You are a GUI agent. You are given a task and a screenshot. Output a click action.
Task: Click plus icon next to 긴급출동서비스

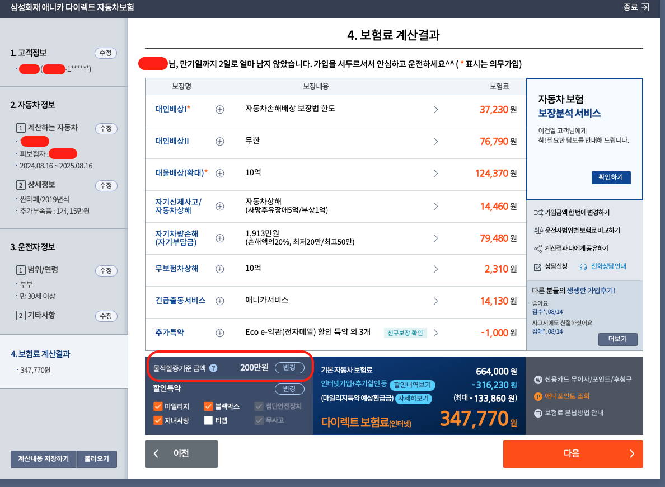219,301
